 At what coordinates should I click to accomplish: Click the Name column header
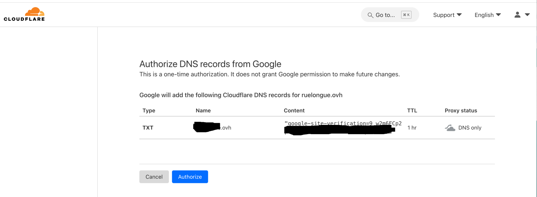point(203,111)
